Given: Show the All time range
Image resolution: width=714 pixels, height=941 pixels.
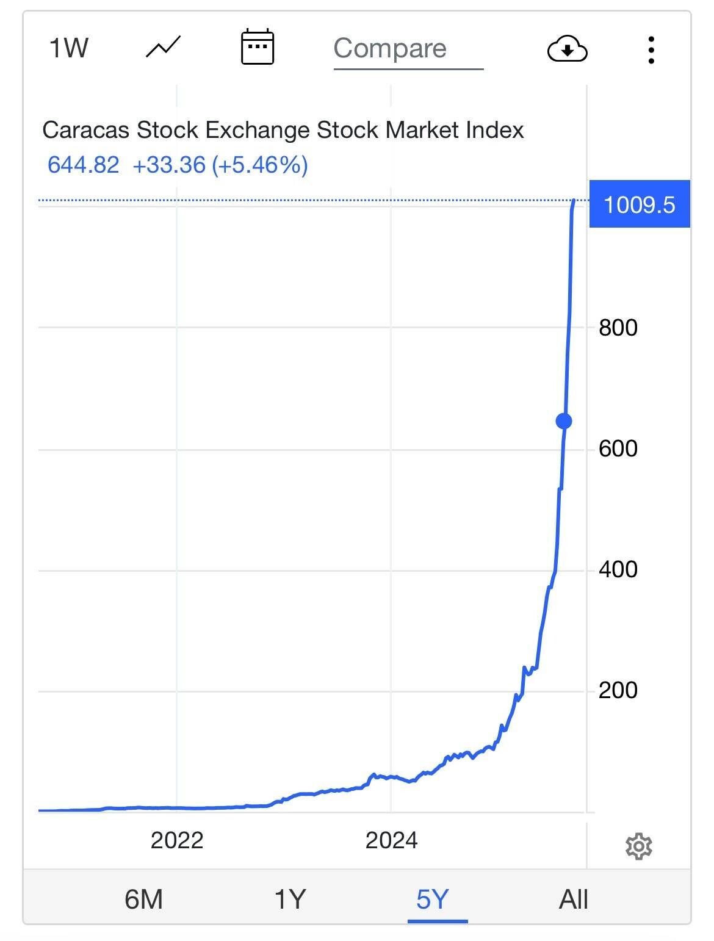Looking at the screenshot, I should pos(573,900).
